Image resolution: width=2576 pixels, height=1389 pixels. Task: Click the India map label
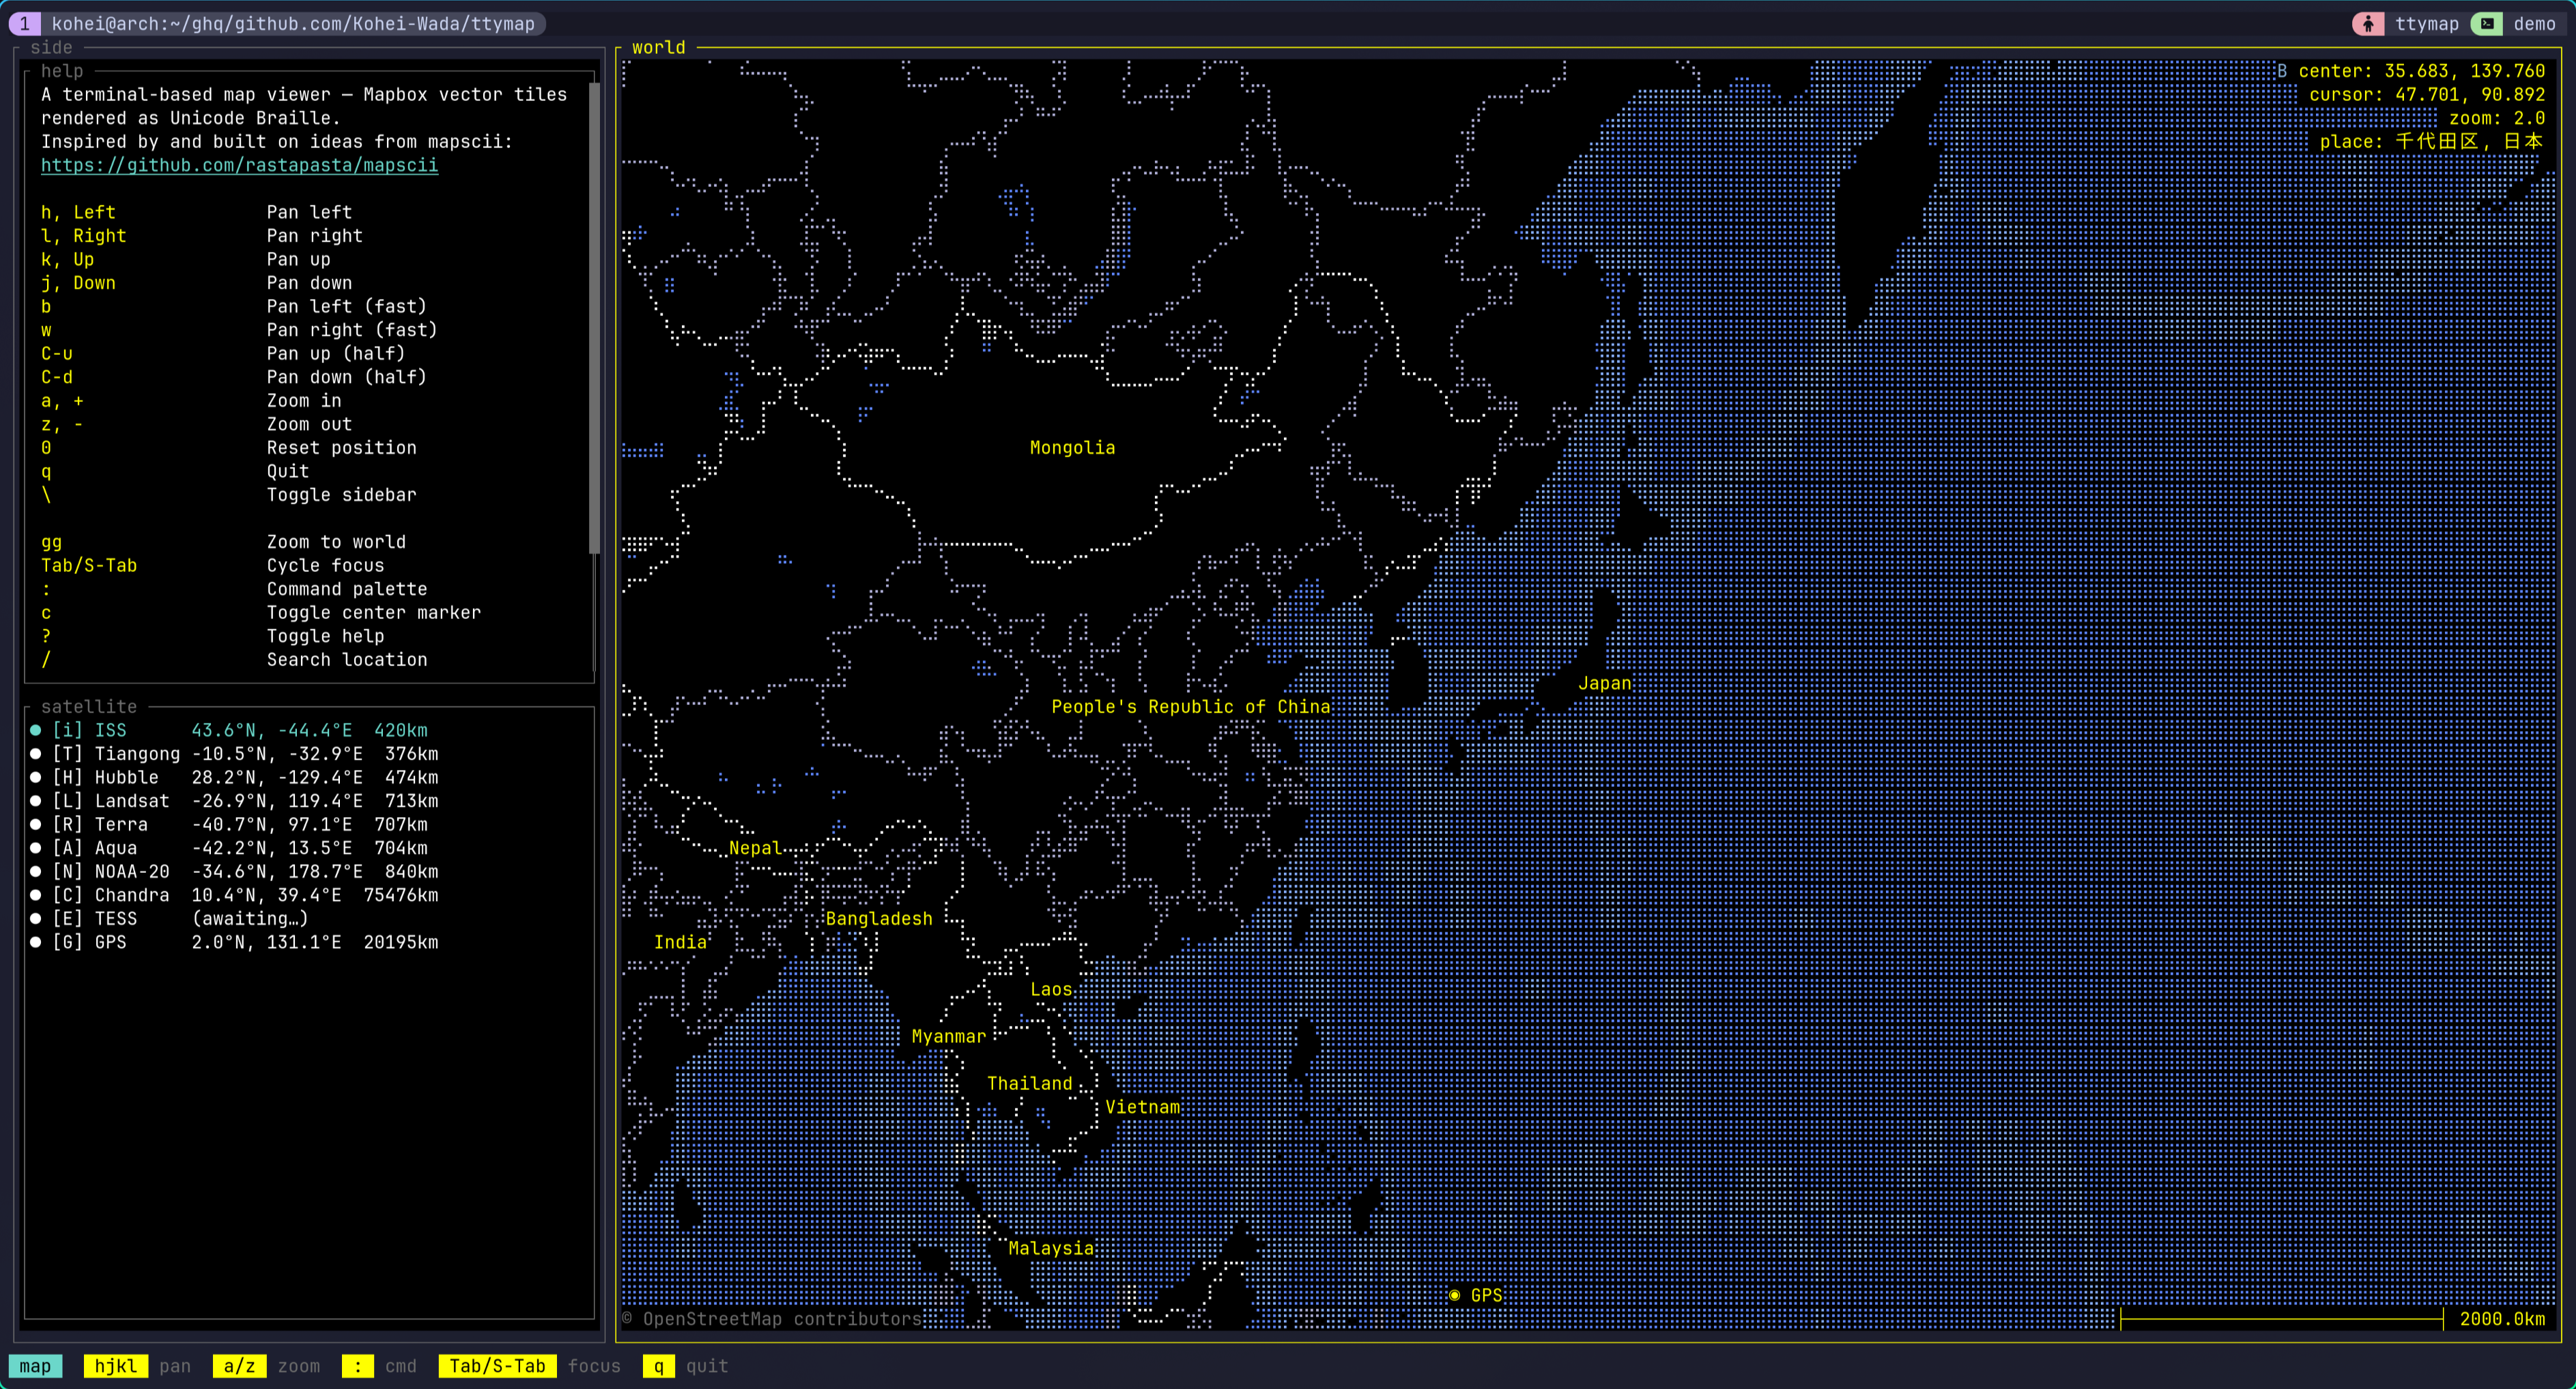coord(680,942)
